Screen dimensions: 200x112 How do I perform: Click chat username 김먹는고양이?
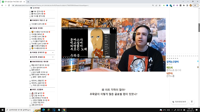[172, 62]
